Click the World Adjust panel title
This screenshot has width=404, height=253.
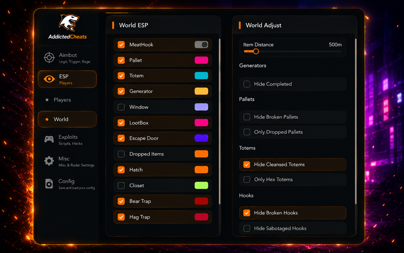[264, 25]
